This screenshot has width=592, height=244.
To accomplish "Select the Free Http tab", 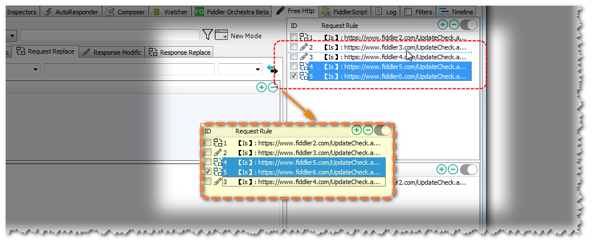I will pos(295,11).
